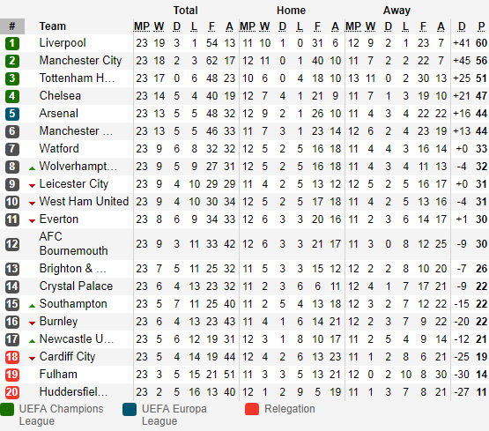Click the green up arrow beside Wolverhampton
The width and height of the screenshot is (489, 431).
pyautogui.click(x=32, y=168)
